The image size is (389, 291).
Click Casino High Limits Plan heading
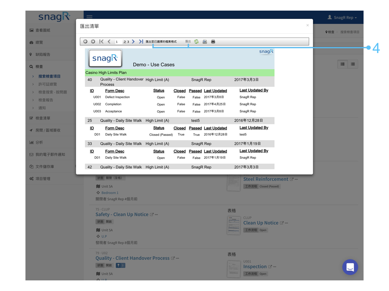(106, 73)
